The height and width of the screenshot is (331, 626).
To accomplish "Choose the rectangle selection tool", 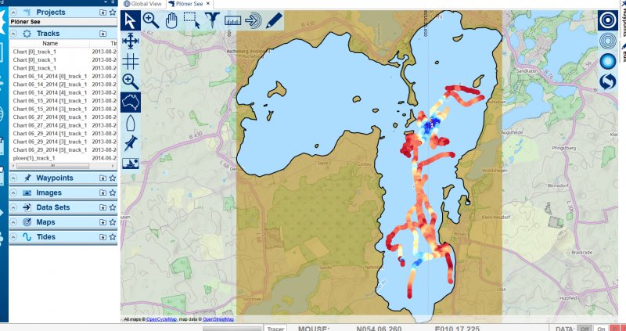I will (x=192, y=20).
